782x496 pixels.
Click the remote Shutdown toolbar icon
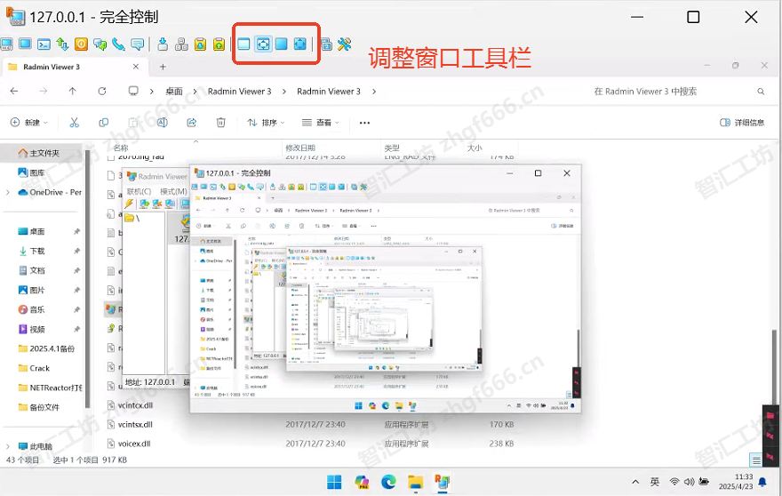point(81,44)
